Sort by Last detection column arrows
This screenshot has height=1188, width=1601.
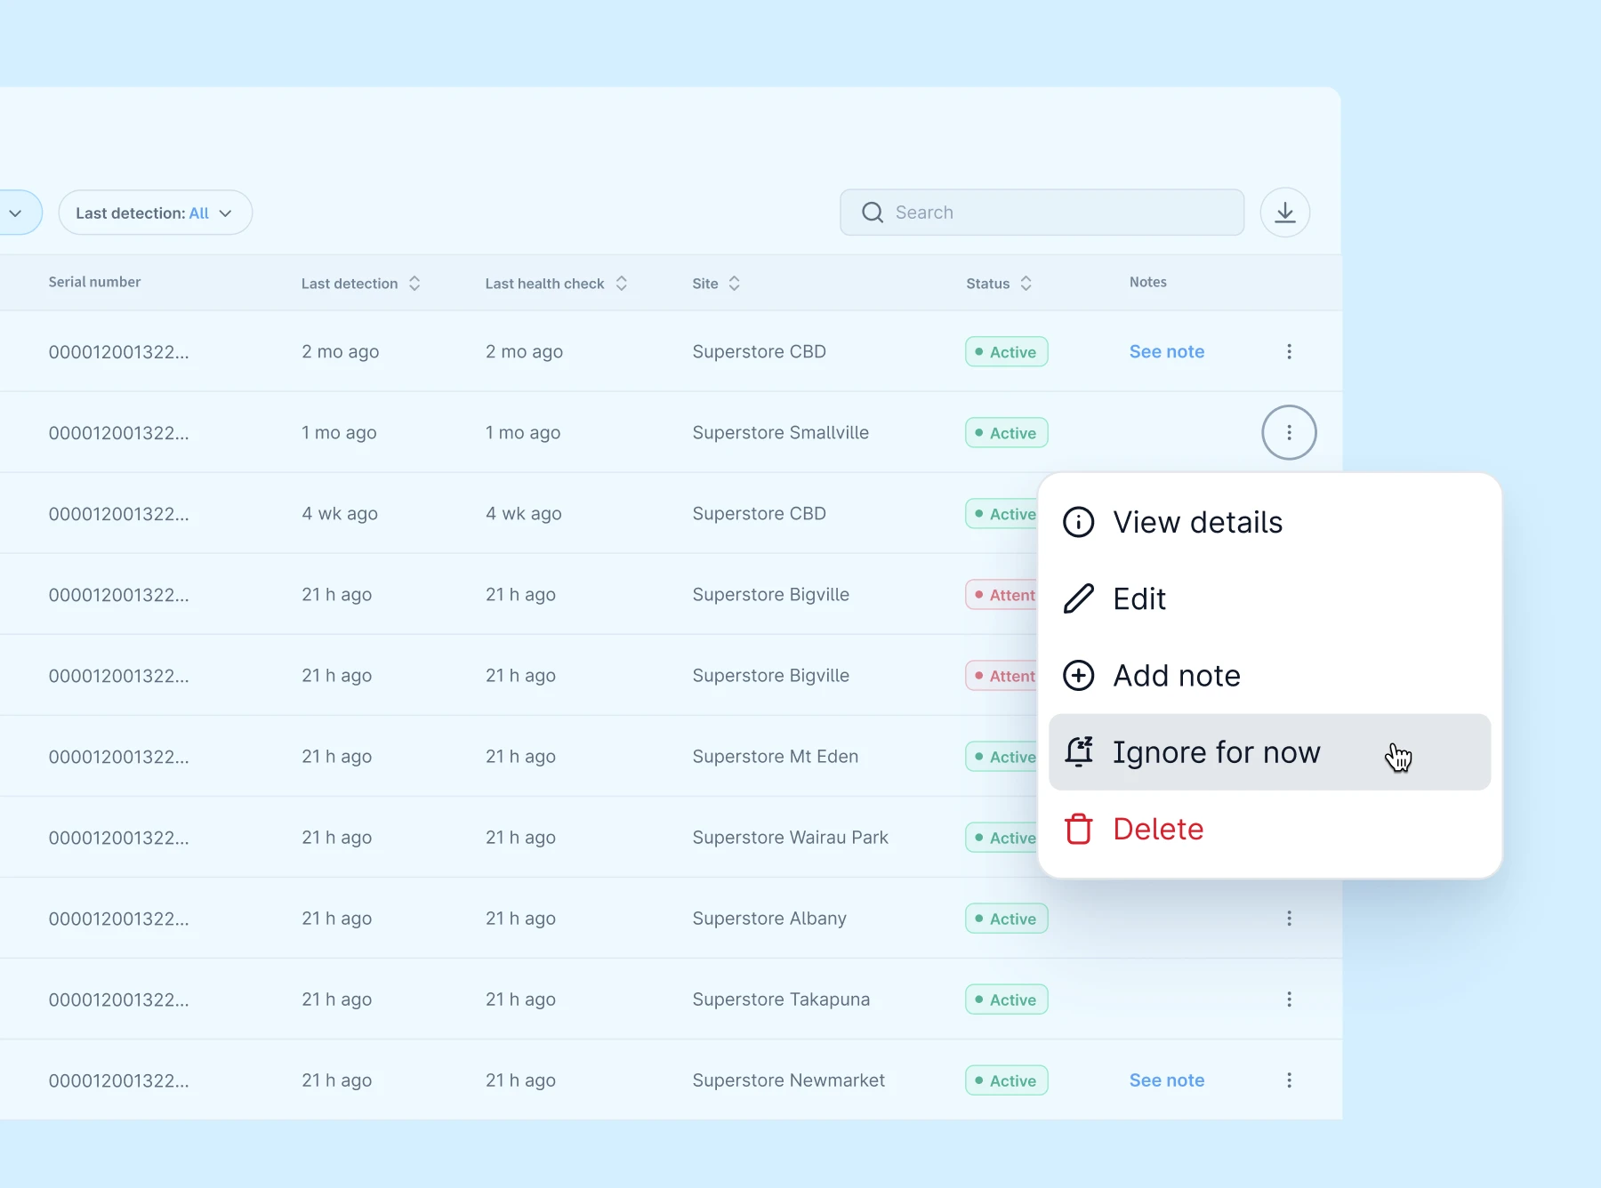(414, 283)
